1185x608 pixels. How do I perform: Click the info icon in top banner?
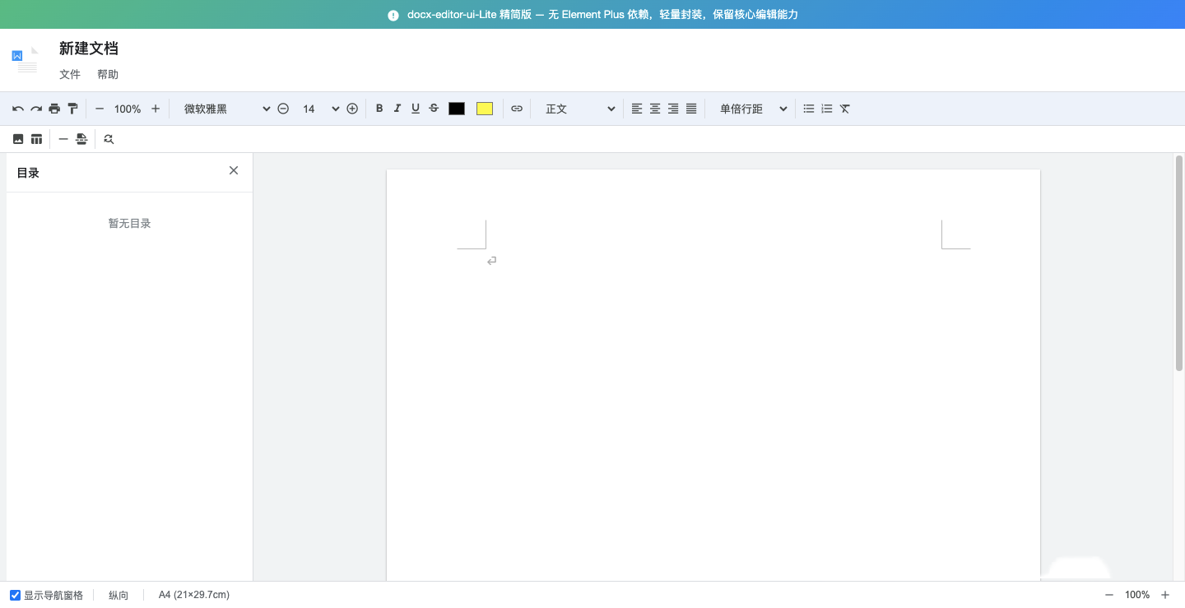(x=393, y=15)
